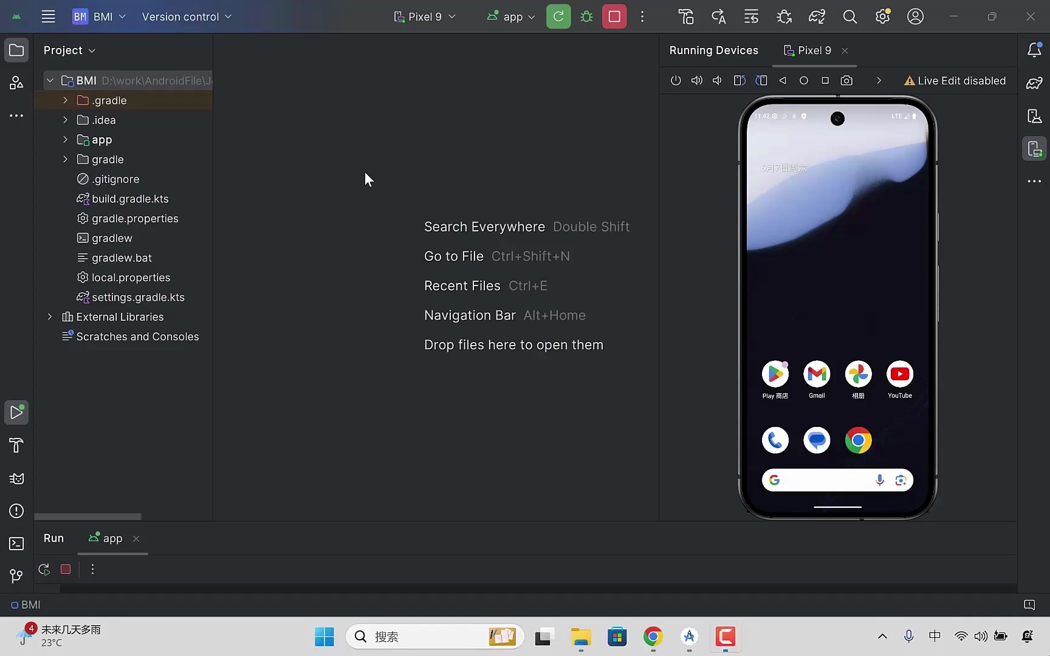Toggle the Problems tool window
This screenshot has width=1050, height=656.
point(16,511)
